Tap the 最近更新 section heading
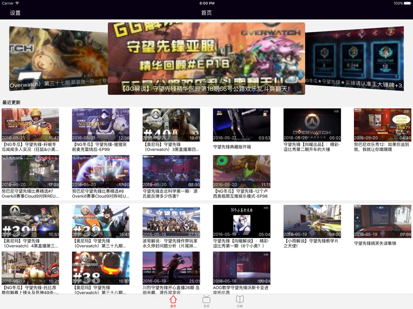413x309 pixels. [x=11, y=103]
